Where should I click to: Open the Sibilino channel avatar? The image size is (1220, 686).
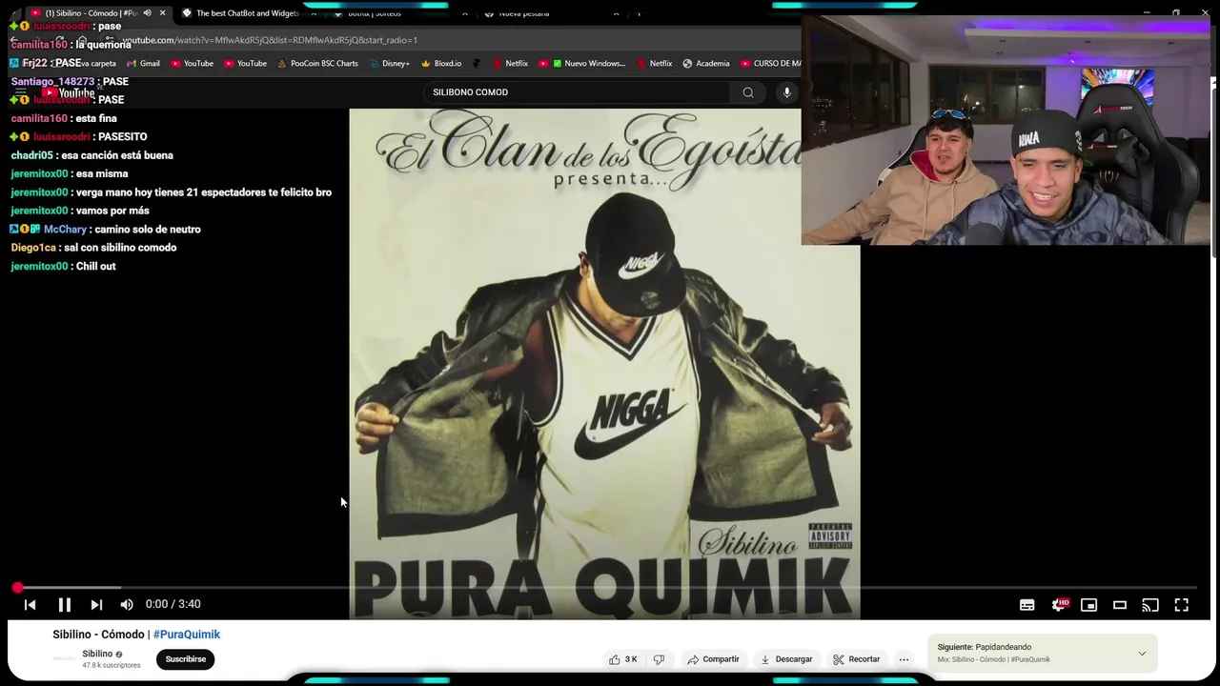click(64, 659)
